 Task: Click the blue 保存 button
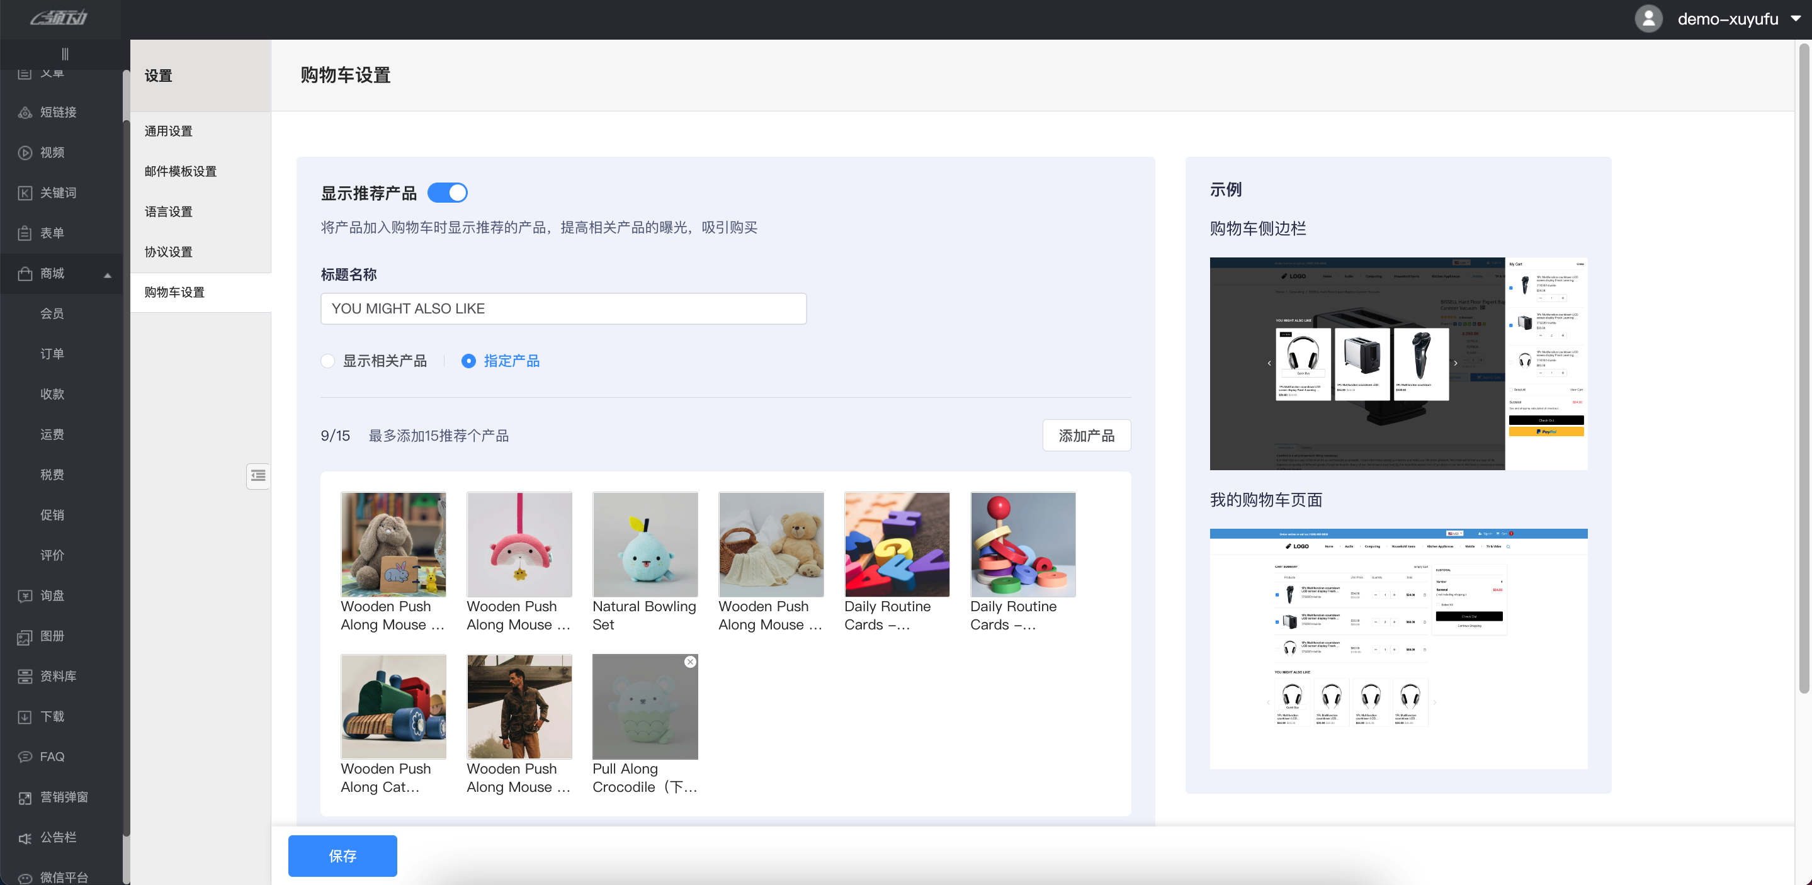point(343,856)
